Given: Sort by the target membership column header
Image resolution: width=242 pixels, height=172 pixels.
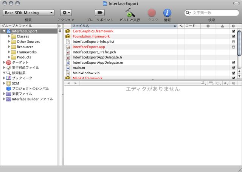Looking at the screenshot, I should tap(233, 26).
